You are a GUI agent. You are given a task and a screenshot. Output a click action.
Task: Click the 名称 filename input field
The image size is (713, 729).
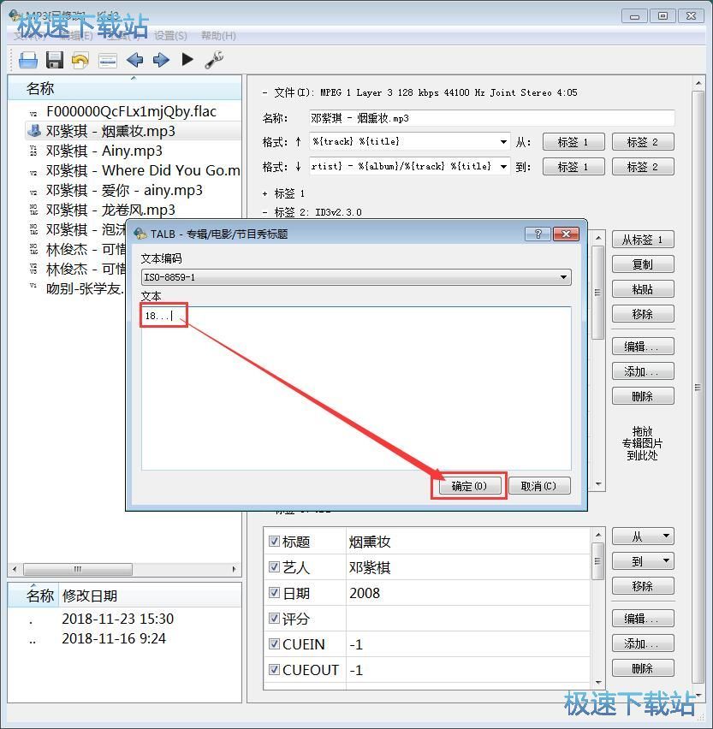click(491, 118)
